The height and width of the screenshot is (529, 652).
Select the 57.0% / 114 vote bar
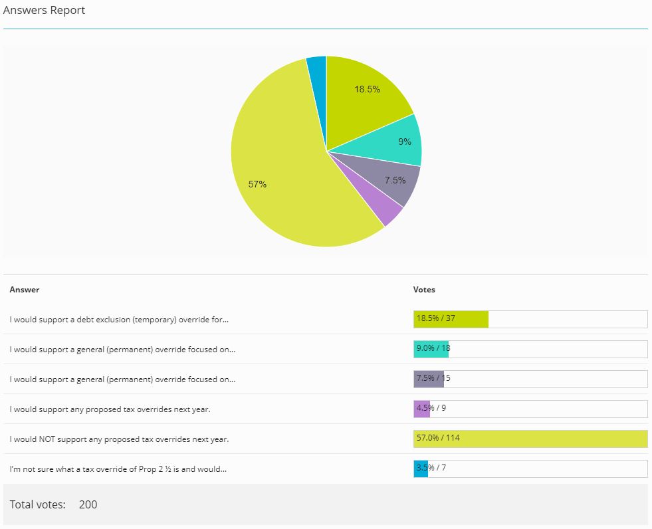click(530, 439)
